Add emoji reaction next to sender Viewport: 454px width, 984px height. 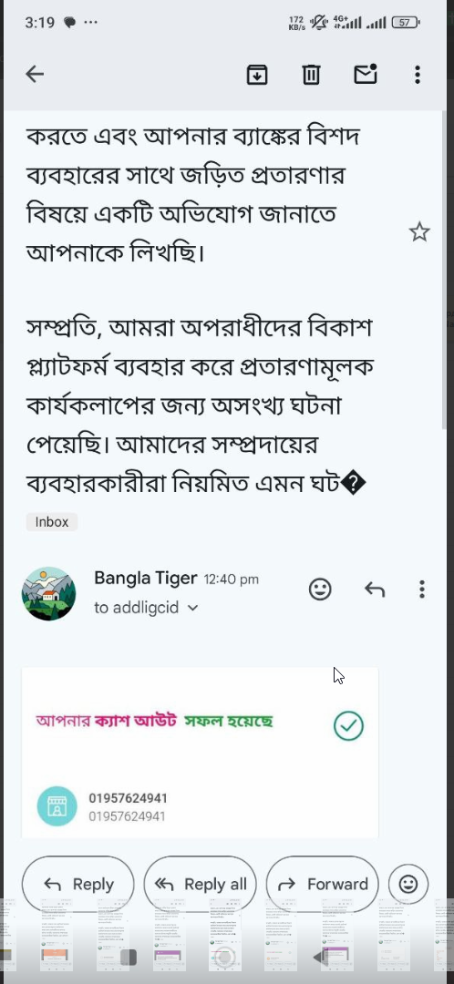320,589
